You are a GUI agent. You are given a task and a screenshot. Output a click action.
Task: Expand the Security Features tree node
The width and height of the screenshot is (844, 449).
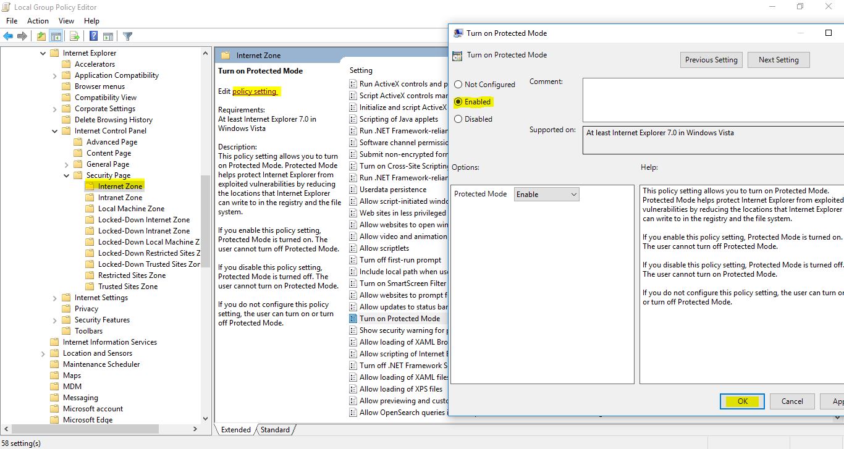coord(54,319)
